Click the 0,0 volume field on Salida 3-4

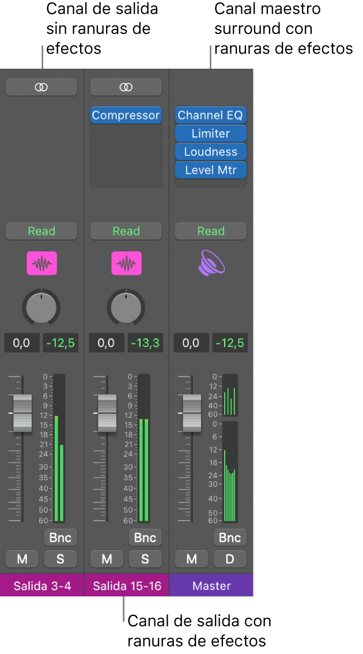(x=22, y=343)
